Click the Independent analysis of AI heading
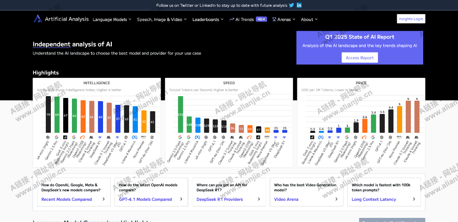458x222 pixels. pyautogui.click(x=72, y=44)
